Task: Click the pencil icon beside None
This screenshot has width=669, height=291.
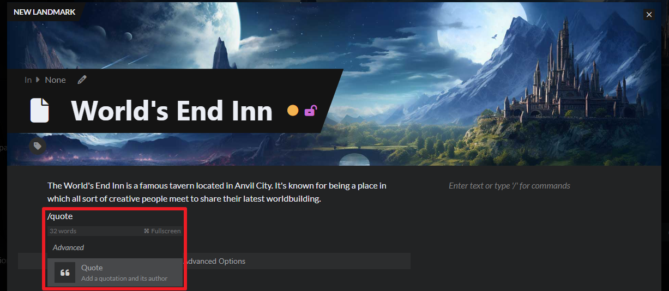Action: (82, 80)
